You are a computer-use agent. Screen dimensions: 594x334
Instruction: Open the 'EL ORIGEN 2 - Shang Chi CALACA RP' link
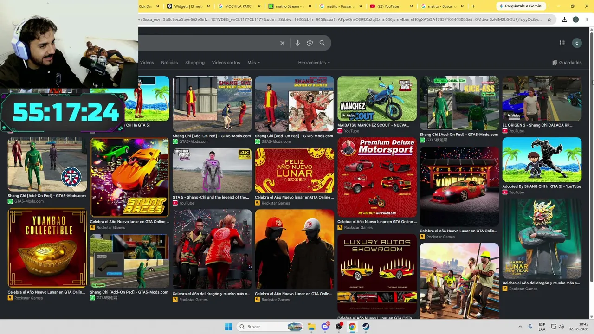click(538, 125)
